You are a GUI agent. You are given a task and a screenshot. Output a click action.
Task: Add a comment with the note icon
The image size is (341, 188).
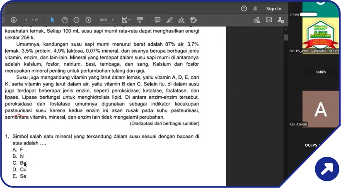coord(157,20)
